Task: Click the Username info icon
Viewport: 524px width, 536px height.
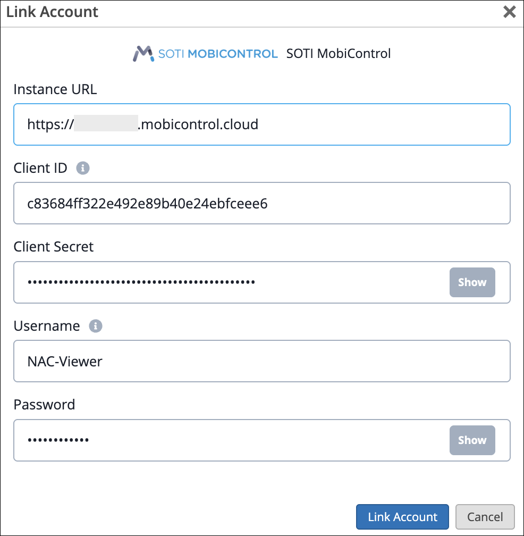Action: tap(96, 326)
